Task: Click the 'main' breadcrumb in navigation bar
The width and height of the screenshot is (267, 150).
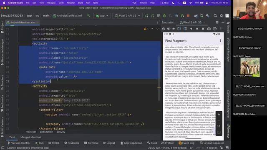Action: coord(46,16)
